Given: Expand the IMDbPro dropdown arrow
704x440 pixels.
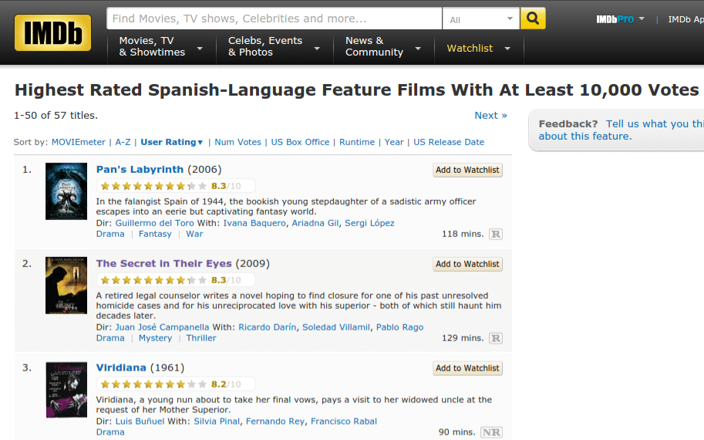Looking at the screenshot, I should (642, 19).
